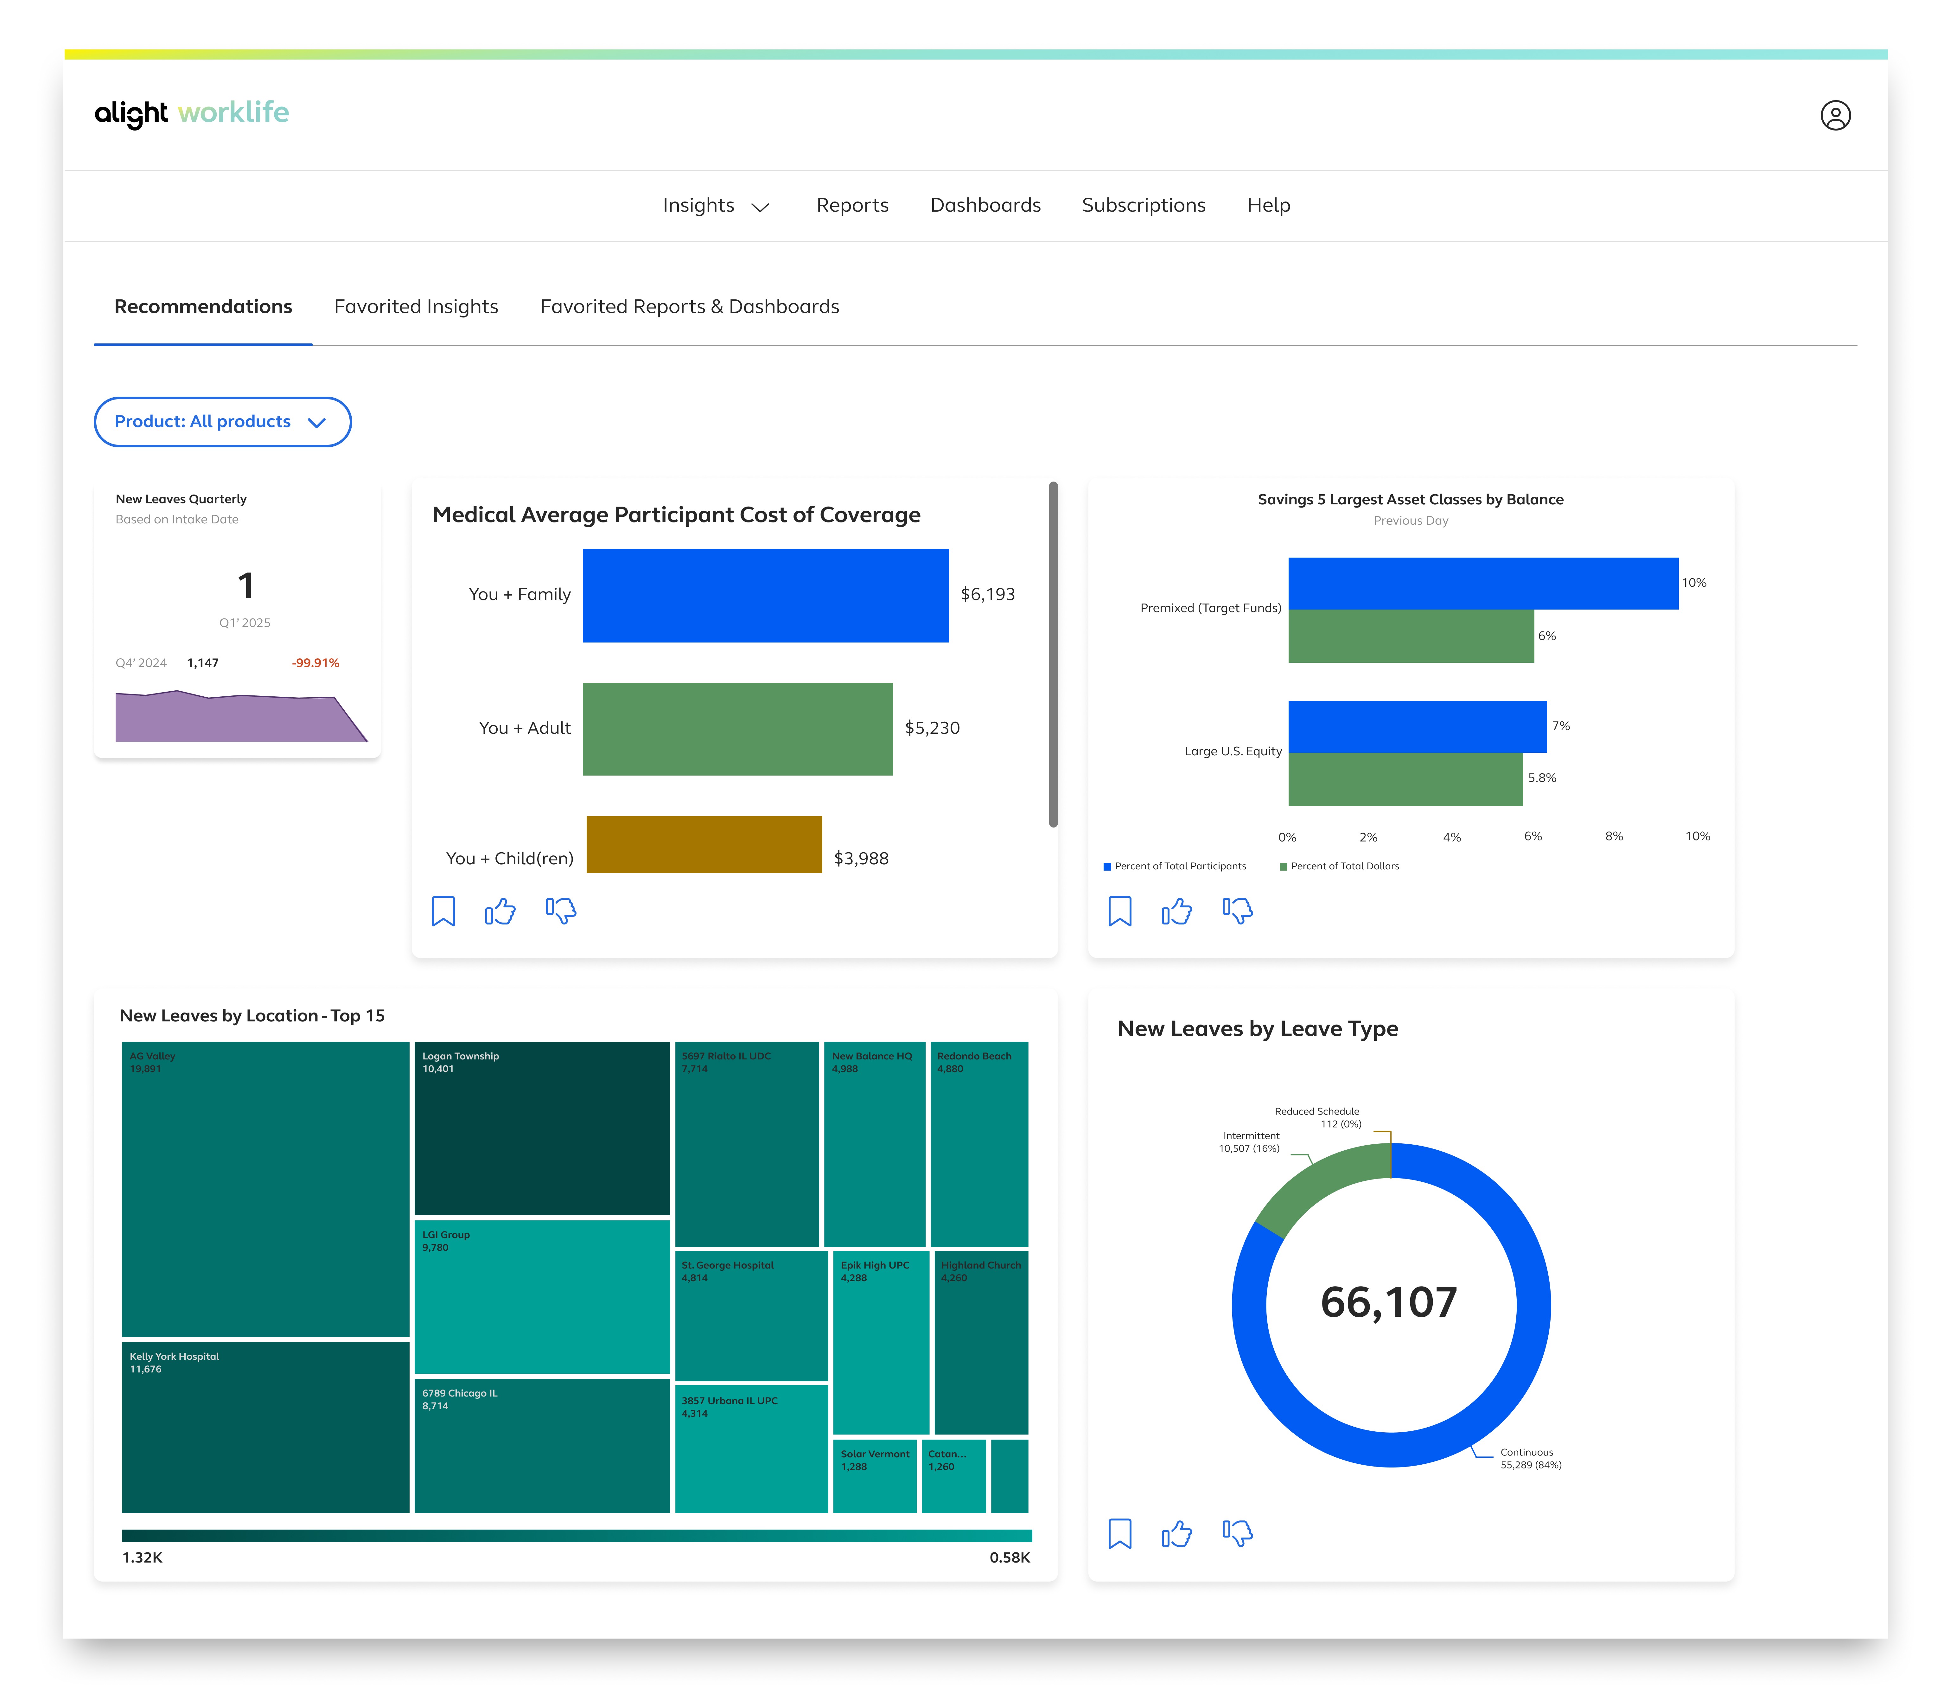Open the Product: All products filter
Image resolution: width=1950 pixels, height=1688 pixels.
(222, 422)
